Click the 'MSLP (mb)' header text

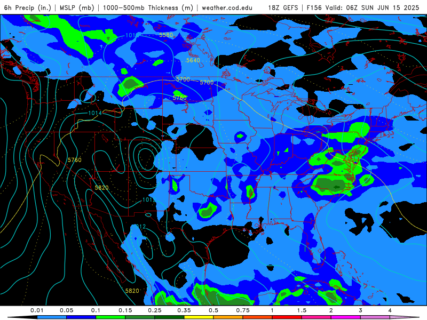pyautogui.click(x=77, y=7)
